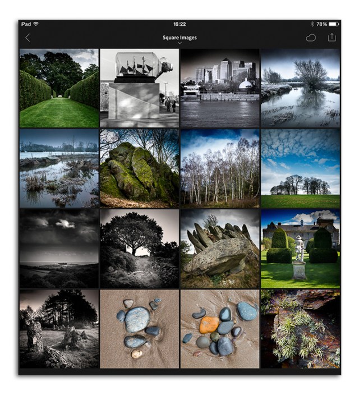Open the cloud sync status icon
The image size is (359, 395).
(311, 38)
